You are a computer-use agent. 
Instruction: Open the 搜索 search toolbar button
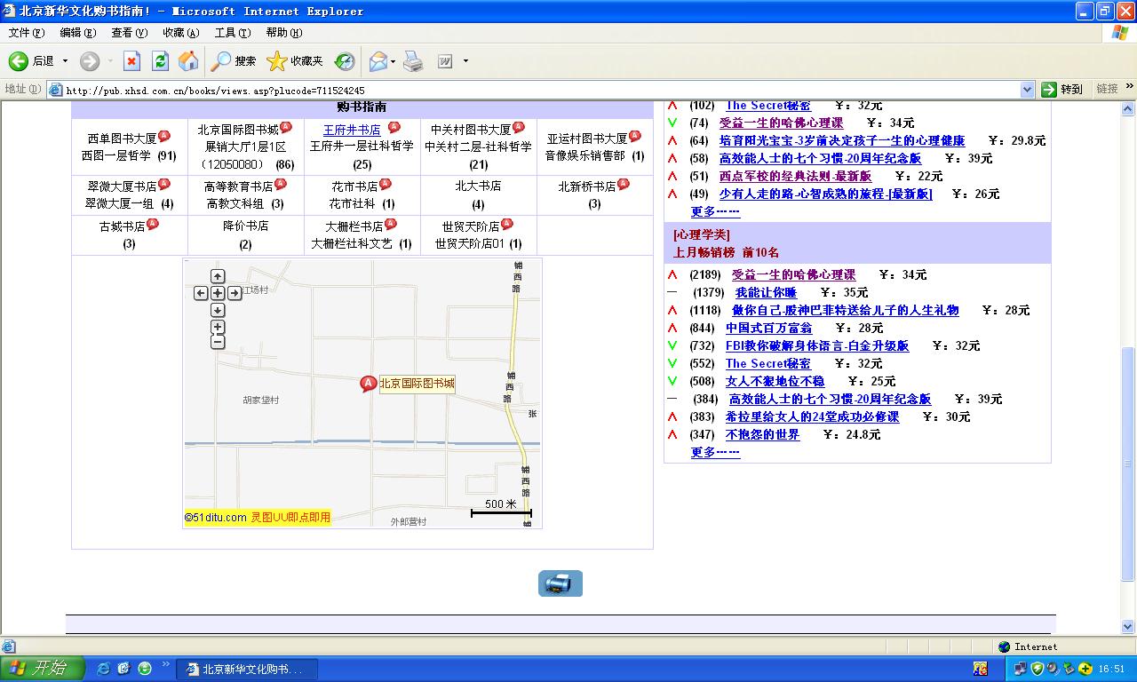(235, 61)
